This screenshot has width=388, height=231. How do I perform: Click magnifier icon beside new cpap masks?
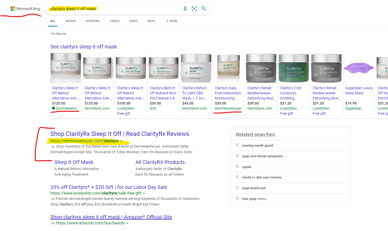coord(238,198)
